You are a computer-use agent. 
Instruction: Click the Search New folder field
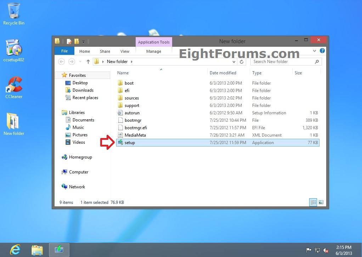283,62
